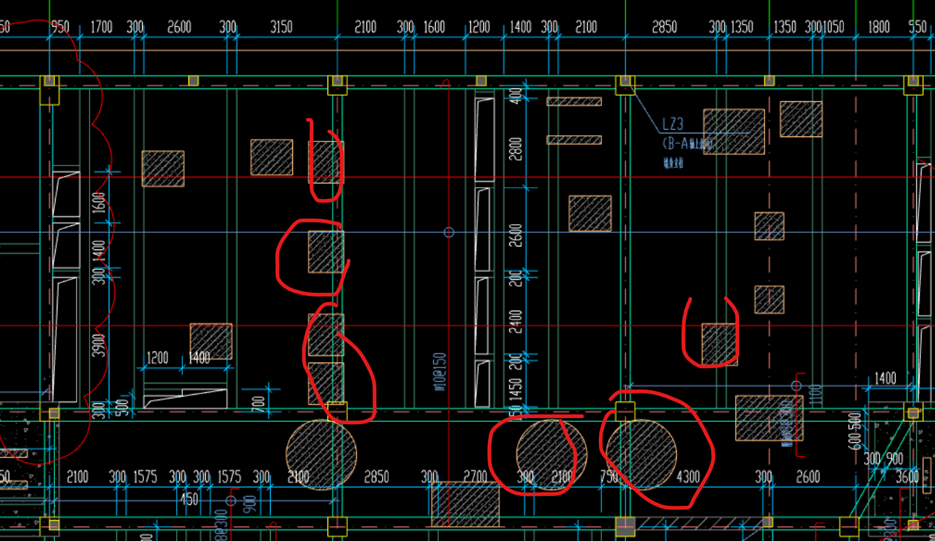Click the 1200 dimension left of interior 1400

[x=157, y=358]
